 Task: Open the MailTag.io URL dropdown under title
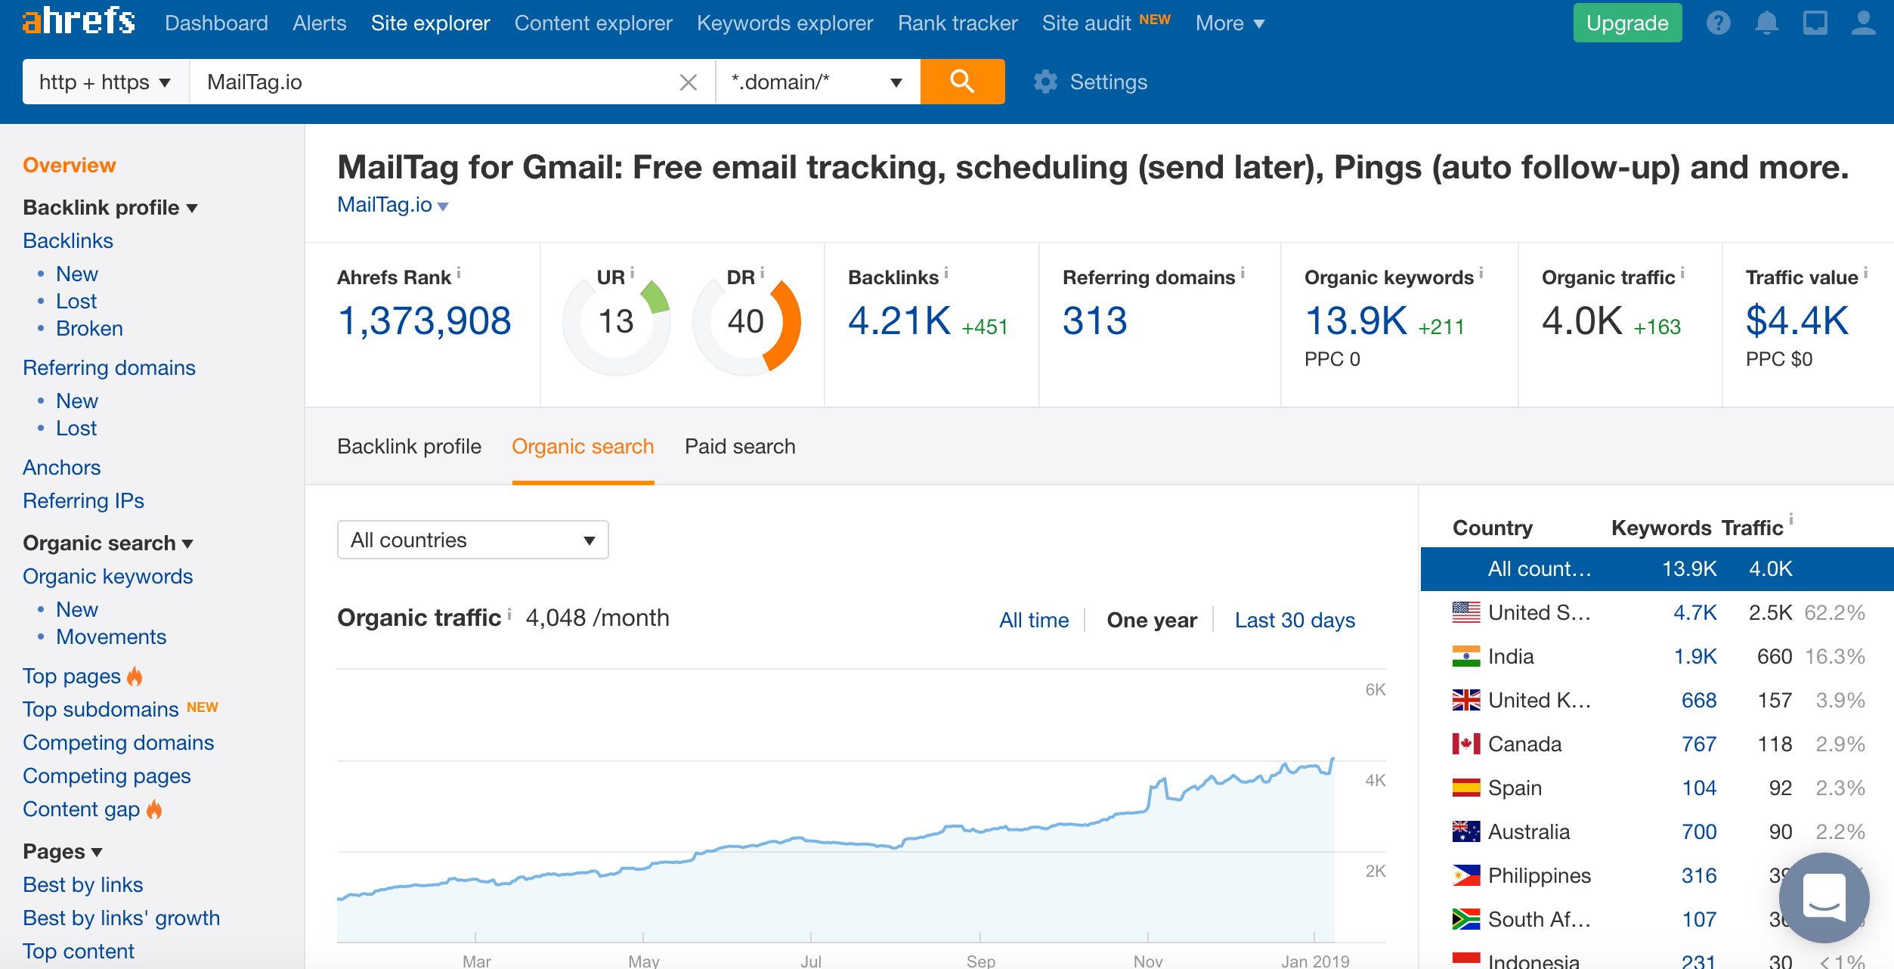393,205
